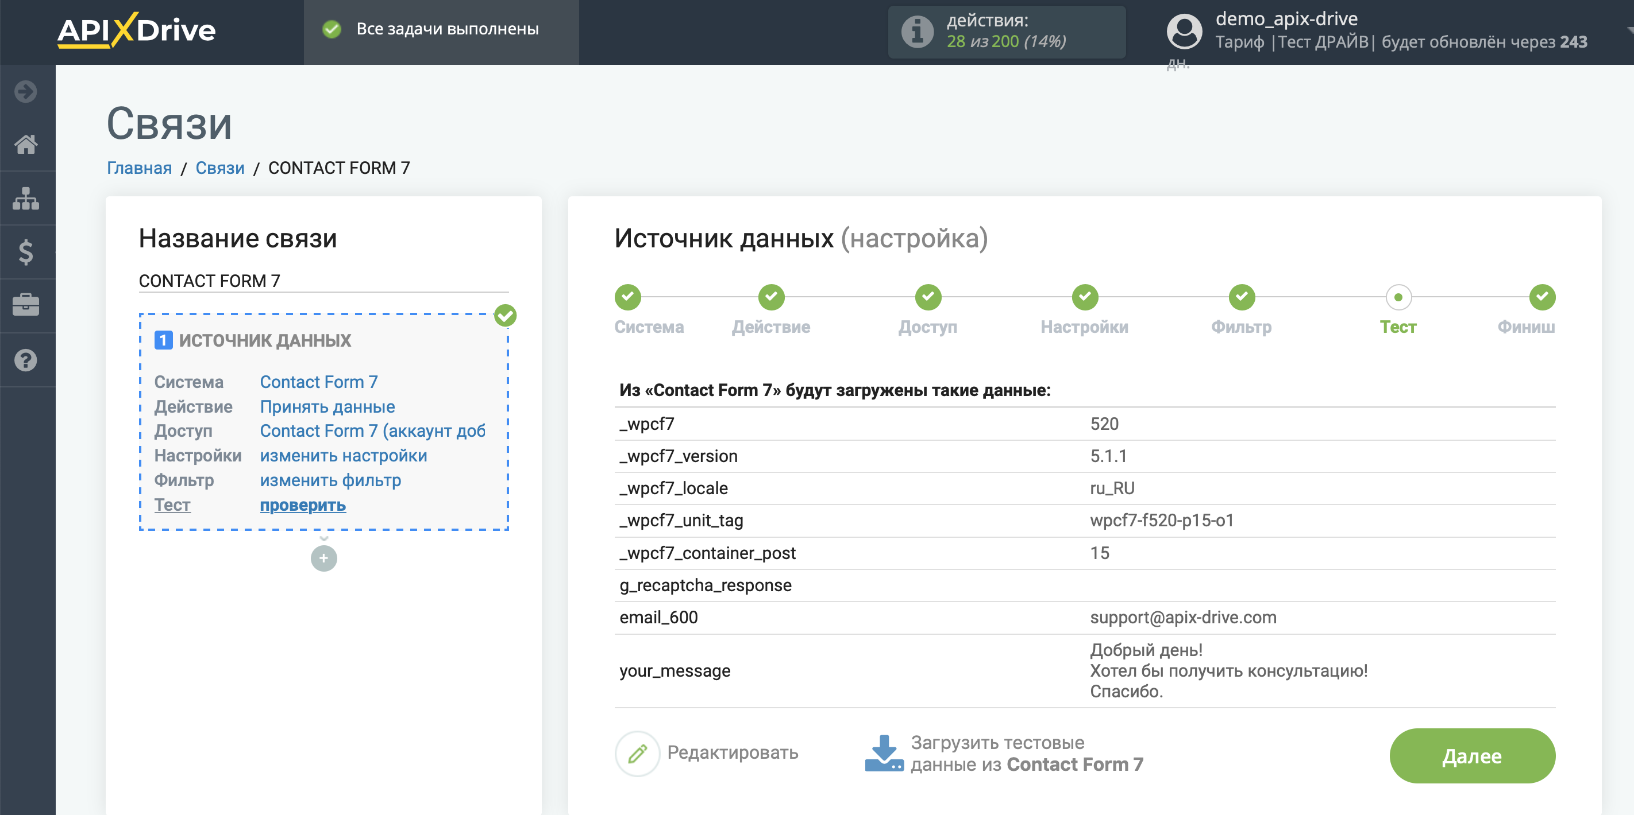Click the _wpcf7_version value 5.1.1
This screenshot has width=1634, height=815.
(1108, 456)
